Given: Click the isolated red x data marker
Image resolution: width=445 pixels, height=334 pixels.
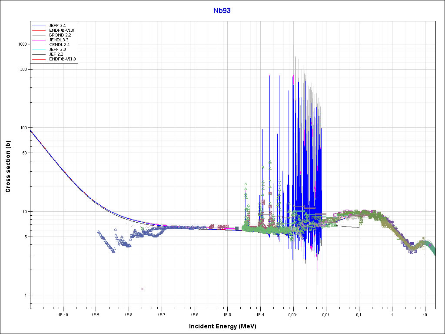Looking at the screenshot, I should (x=142, y=289).
